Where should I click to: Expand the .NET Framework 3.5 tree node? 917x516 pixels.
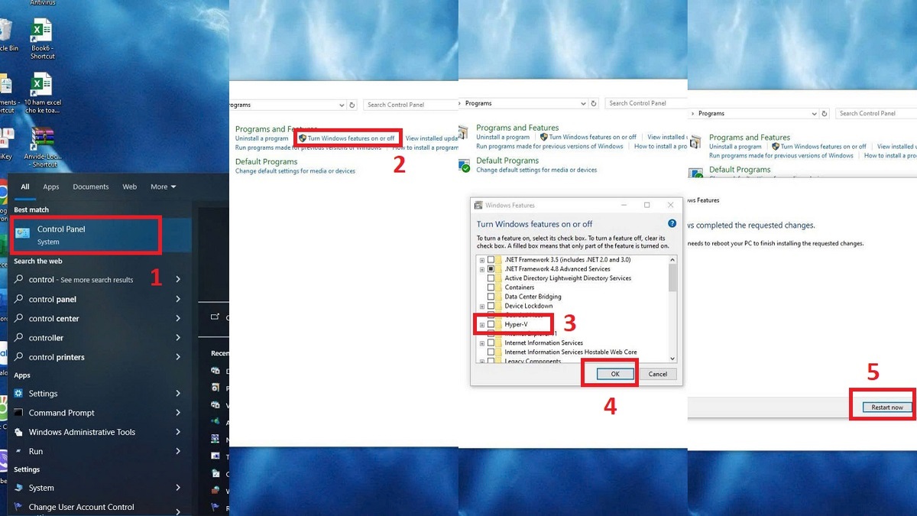(482, 260)
